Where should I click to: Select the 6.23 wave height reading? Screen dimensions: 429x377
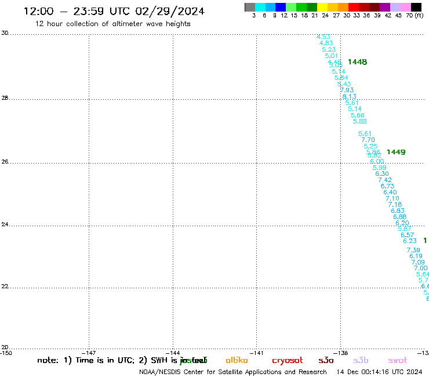click(409, 241)
